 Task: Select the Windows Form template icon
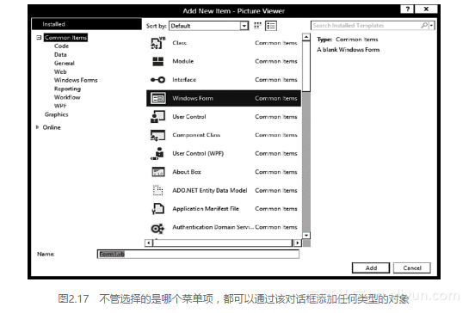coord(157,98)
